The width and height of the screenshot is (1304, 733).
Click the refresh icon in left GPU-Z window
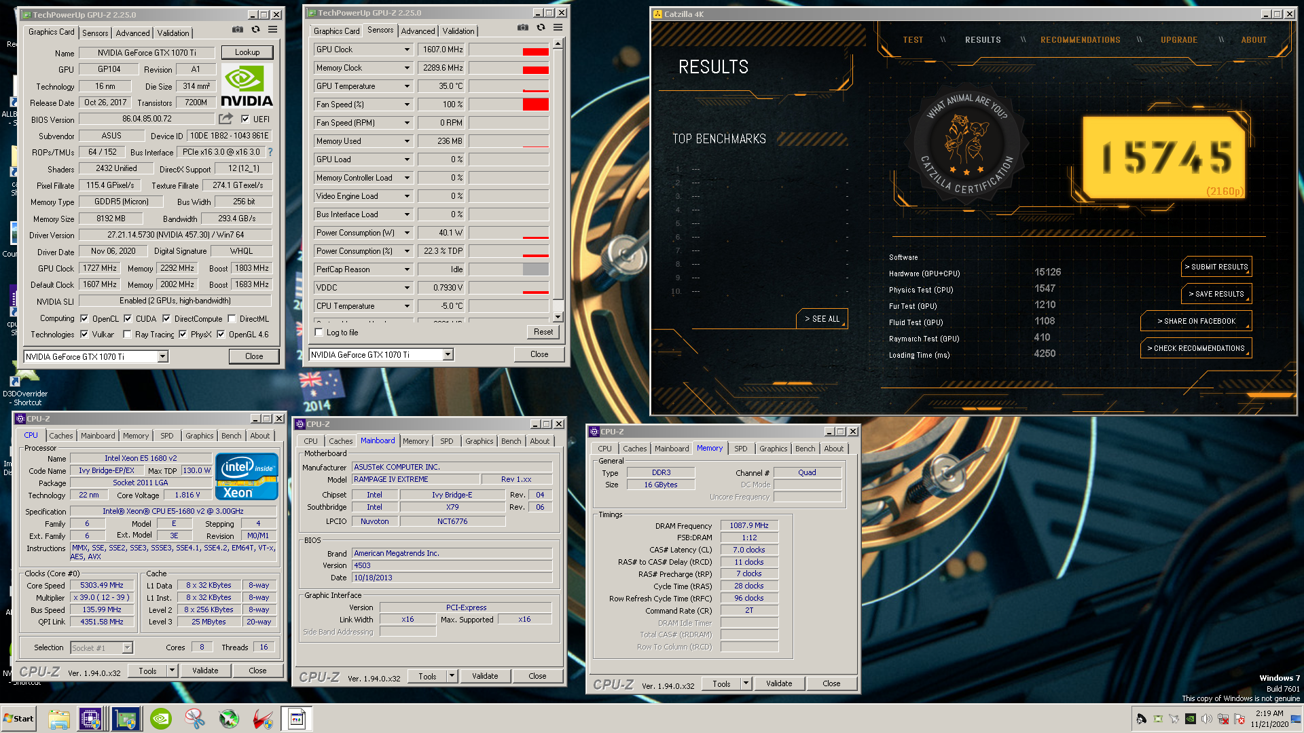(255, 30)
